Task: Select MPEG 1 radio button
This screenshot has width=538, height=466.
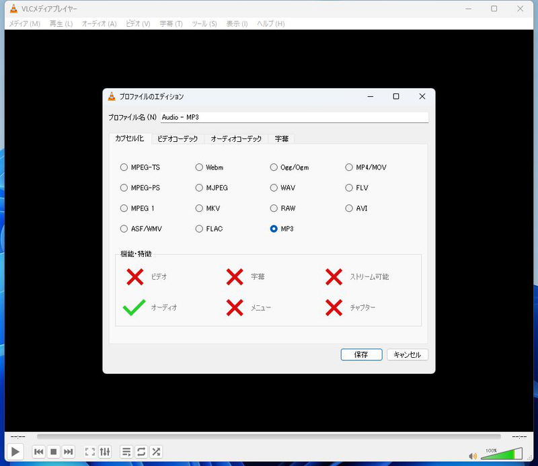Action: (x=137, y=208)
